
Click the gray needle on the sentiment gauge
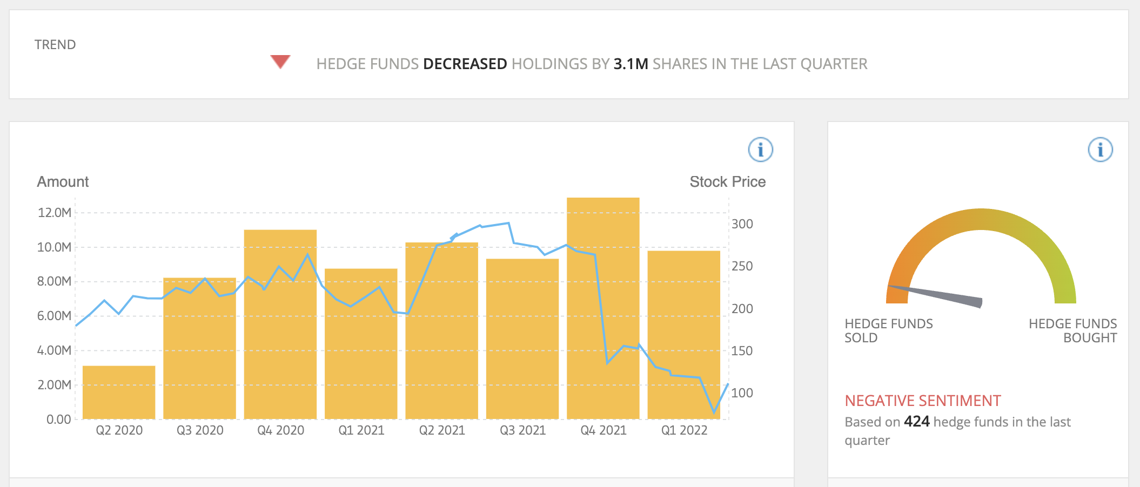tap(939, 294)
